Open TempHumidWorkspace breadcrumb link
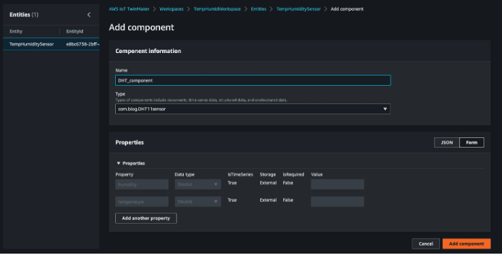Image resolution: width=502 pixels, height=255 pixels. [217, 9]
